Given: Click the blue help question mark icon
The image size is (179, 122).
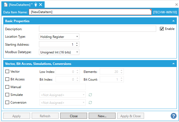Looking at the screenshot, I should click(x=173, y=116).
